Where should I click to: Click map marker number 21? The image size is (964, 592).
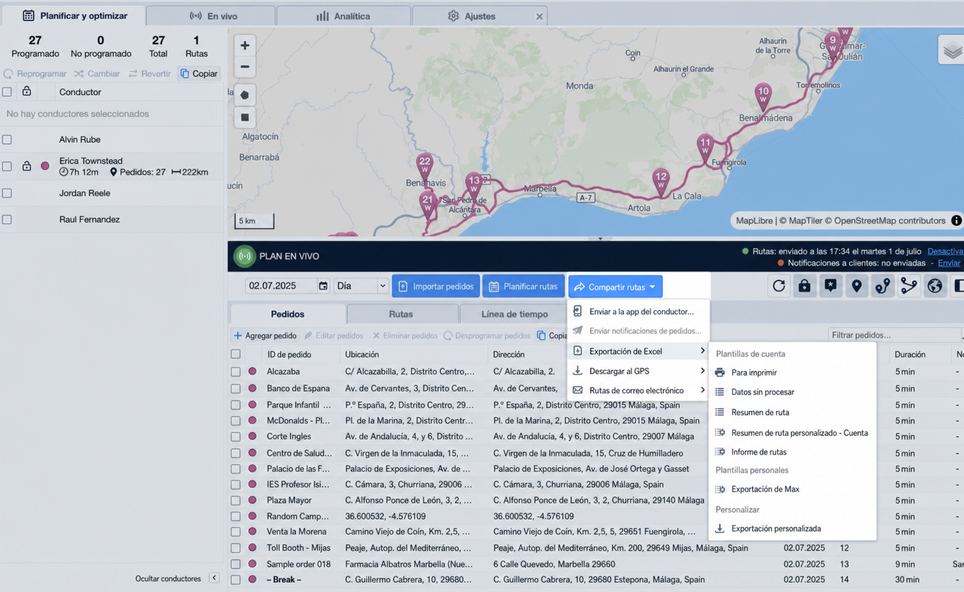[x=428, y=205]
